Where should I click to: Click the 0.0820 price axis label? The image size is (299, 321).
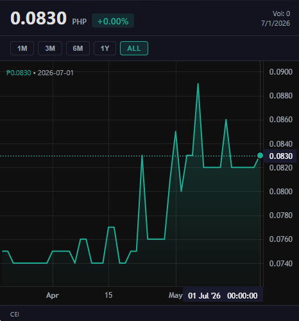coord(281,168)
